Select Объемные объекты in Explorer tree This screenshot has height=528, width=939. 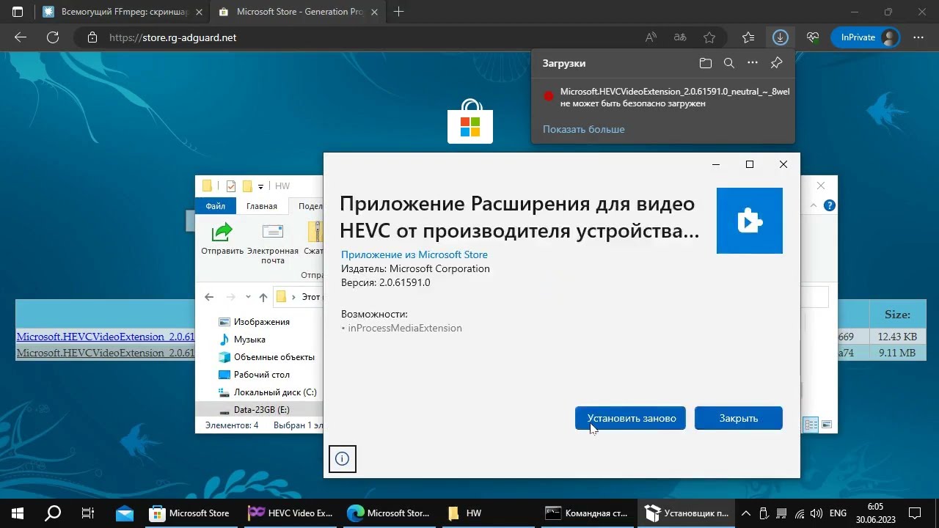click(274, 357)
